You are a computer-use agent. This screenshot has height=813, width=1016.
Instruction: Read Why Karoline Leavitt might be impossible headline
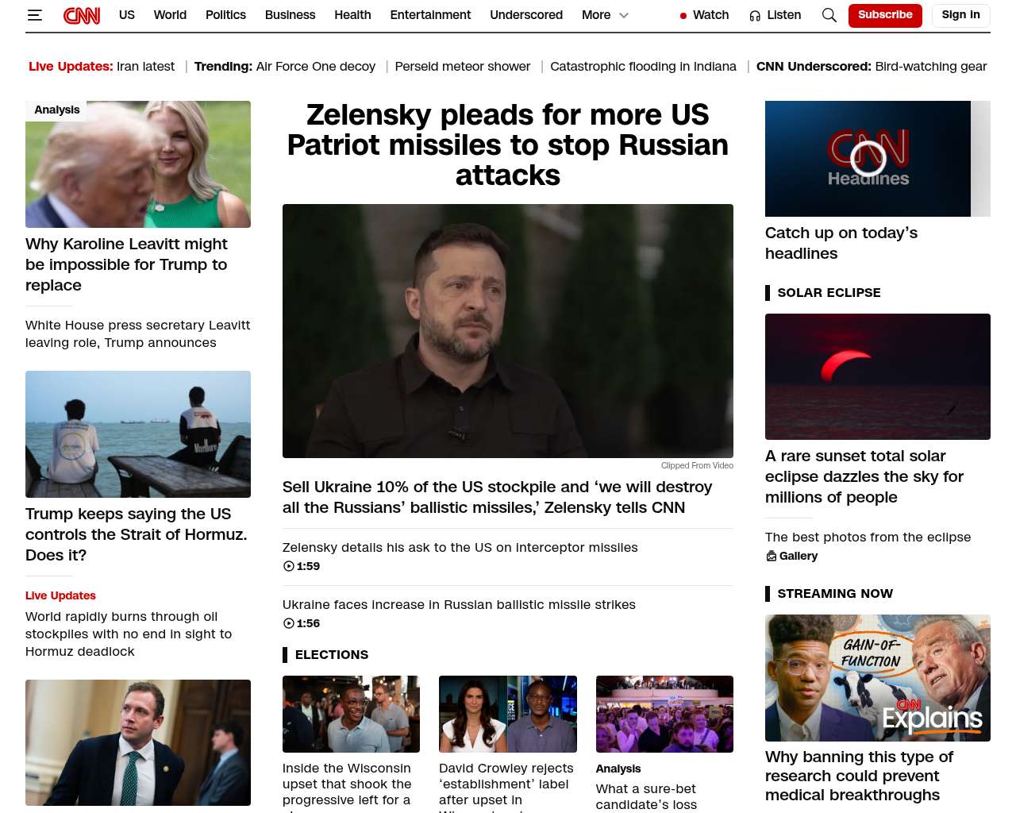click(x=127, y=264)
